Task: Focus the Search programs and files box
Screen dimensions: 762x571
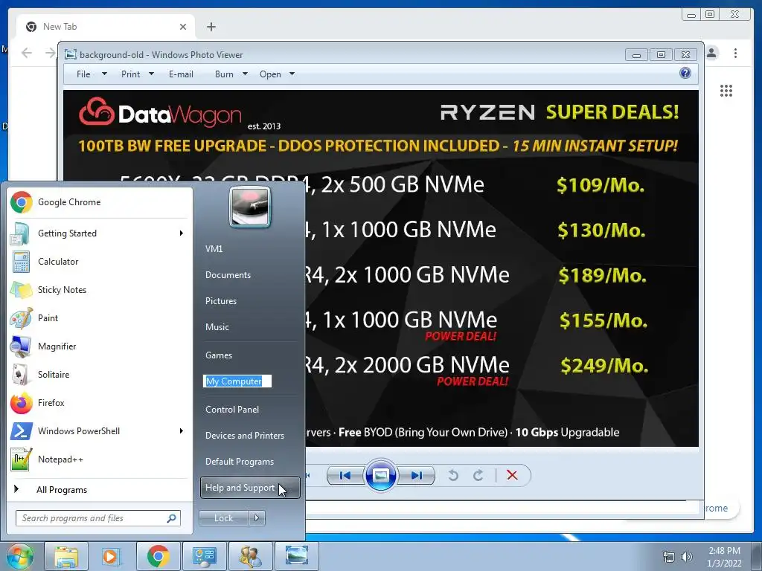Action: click(x=98, y=518)
